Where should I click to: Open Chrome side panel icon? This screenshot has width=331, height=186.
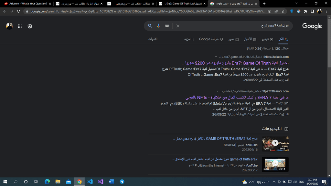313,11
